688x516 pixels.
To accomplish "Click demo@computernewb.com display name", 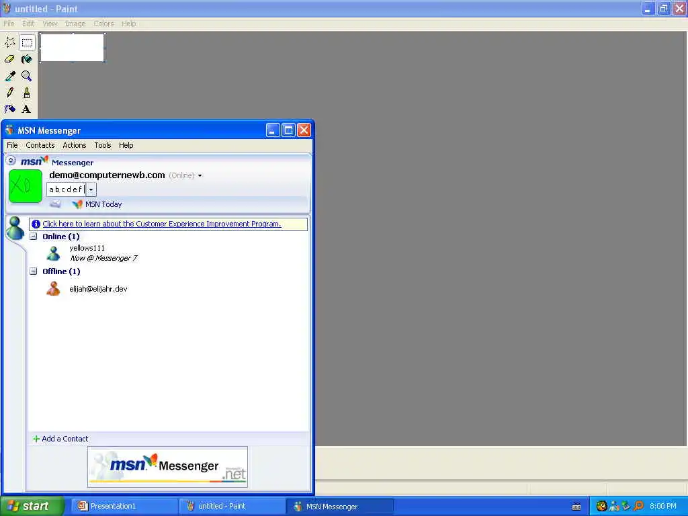I will tap(107, 175).
